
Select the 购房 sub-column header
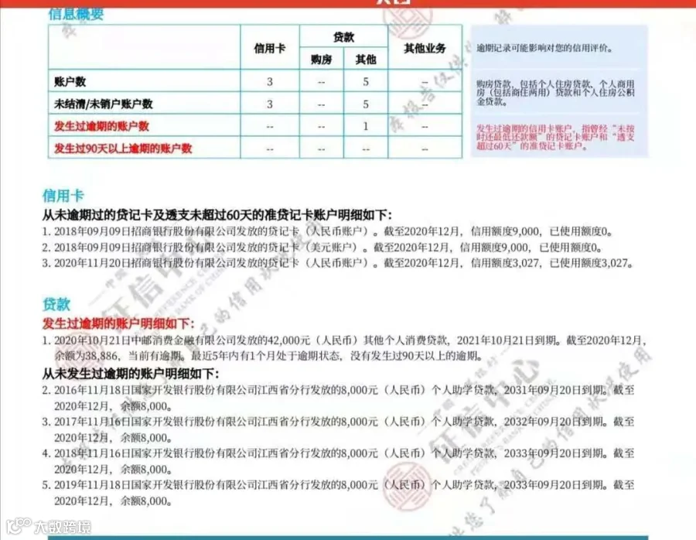click(322, 59)
